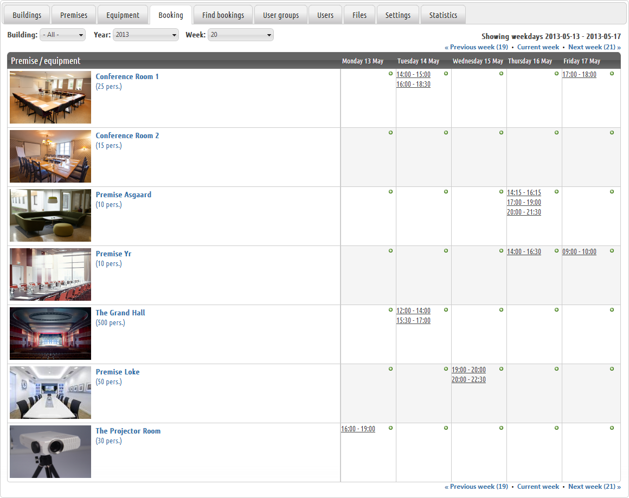Add booking for Premise Asgaard on Thursday

pos(557,192)
